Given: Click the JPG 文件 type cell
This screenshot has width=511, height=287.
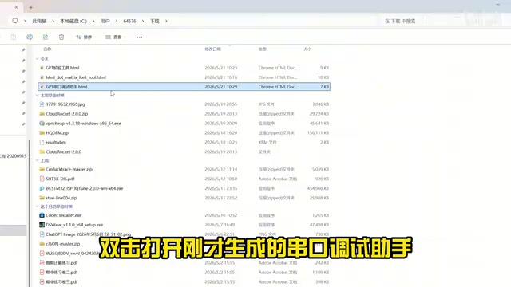Looking at the screenshot, I should click(x=266, y=104).
